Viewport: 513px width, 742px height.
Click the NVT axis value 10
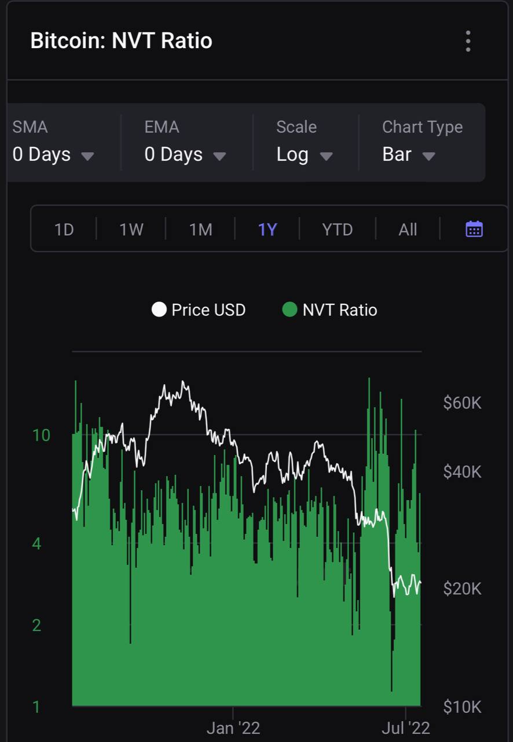(41, 435)
